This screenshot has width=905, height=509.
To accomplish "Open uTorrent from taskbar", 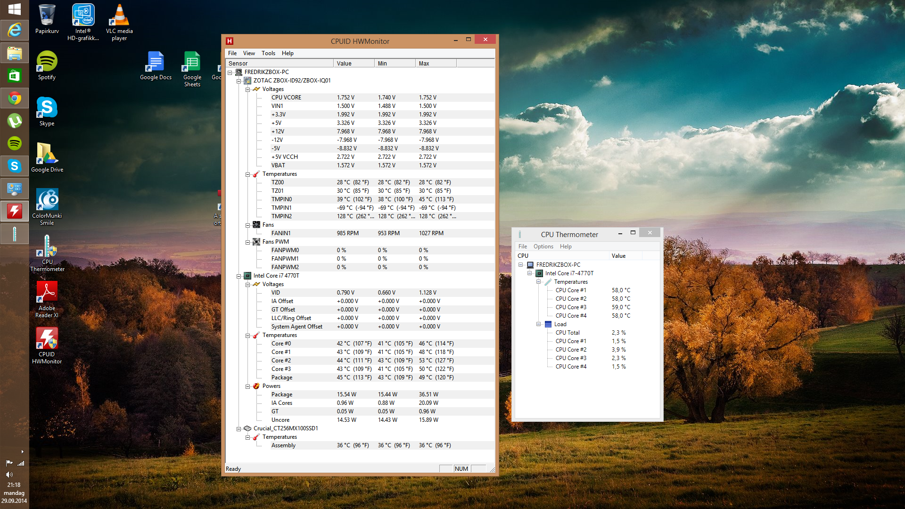I will coord(15,121).
